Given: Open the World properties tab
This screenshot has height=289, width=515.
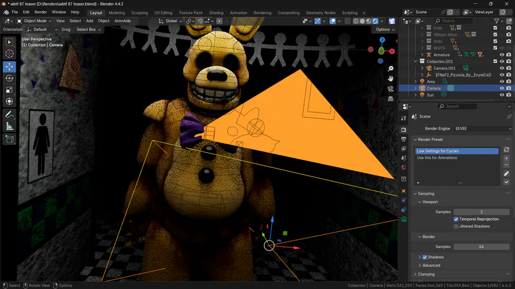Looking at the screenshot, I should click(403, 167).
